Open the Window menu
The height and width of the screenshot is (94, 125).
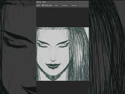coord(39,2)
